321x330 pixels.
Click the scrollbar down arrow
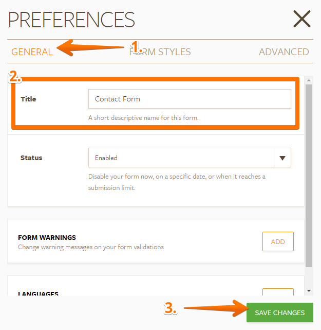pos(309,291)
